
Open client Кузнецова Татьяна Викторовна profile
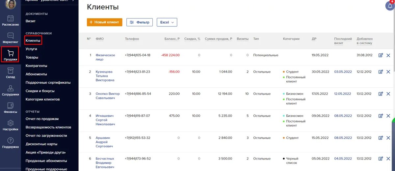coord(105,76)
